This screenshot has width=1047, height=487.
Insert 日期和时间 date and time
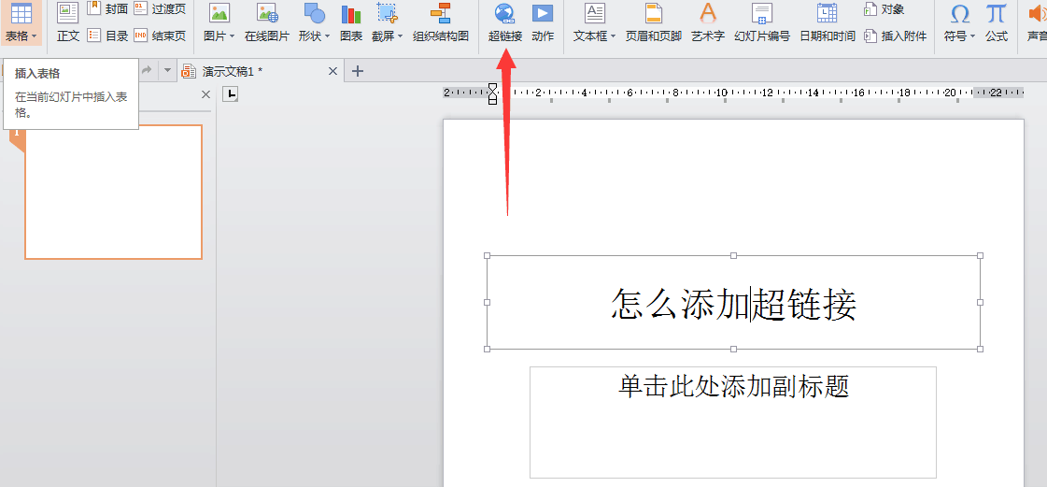828,22
